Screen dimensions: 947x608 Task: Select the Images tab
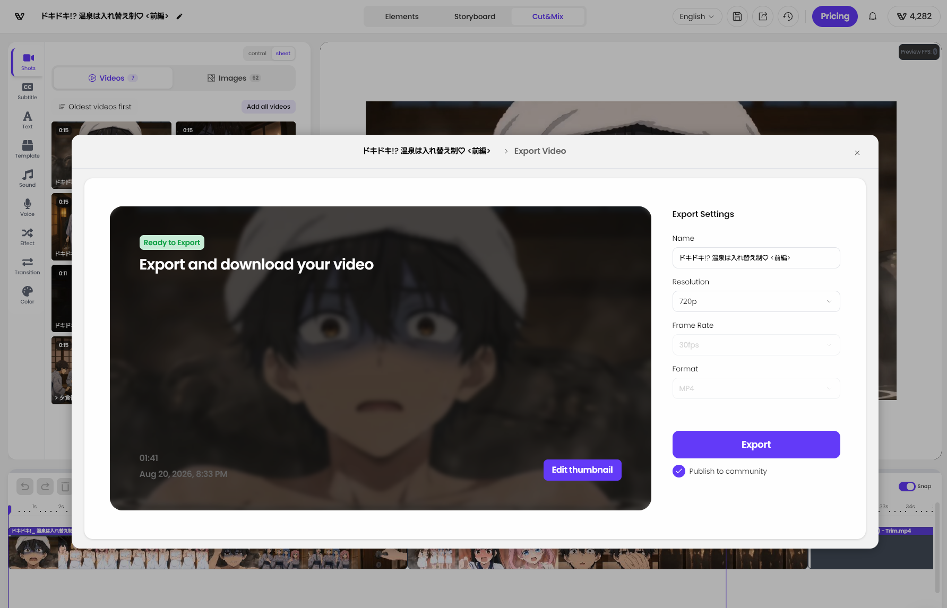(x=234, y=78)
